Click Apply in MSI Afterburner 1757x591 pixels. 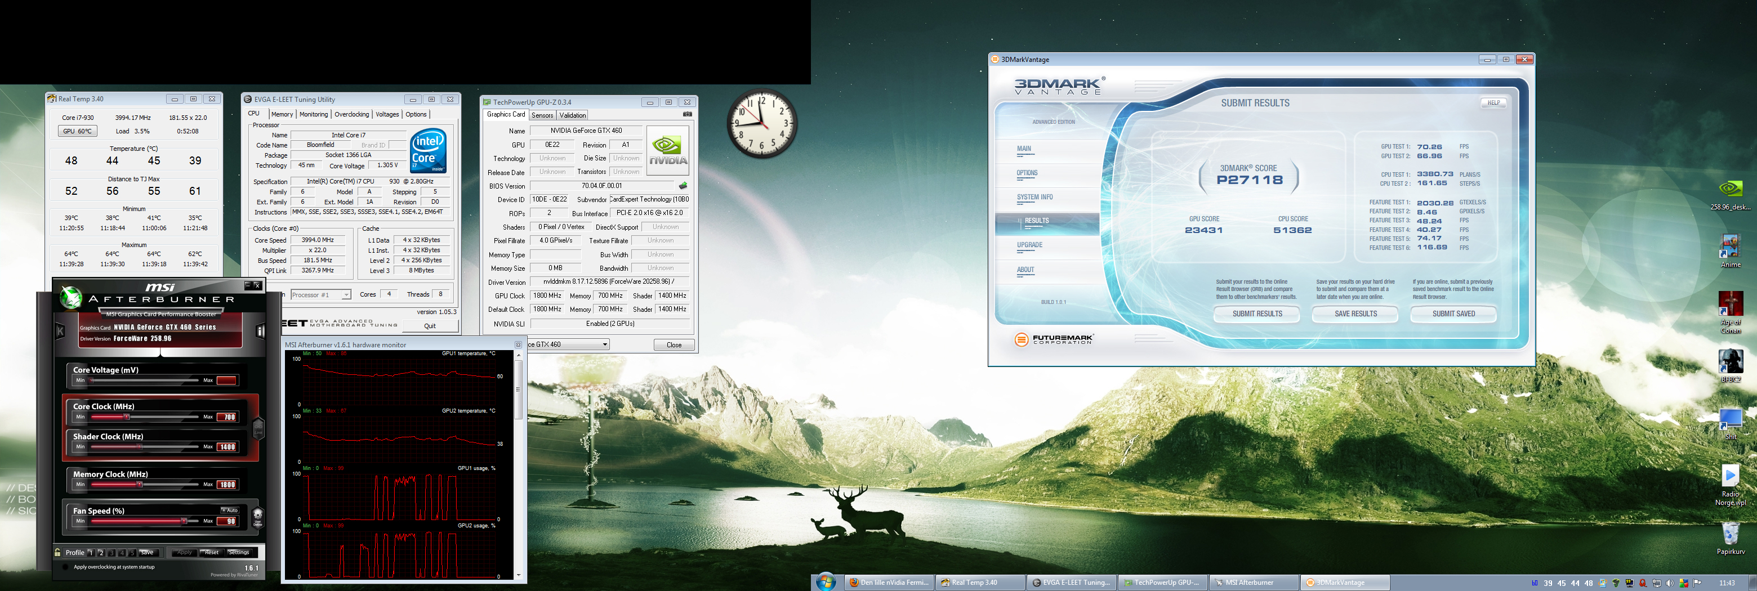tap(184, 553)
